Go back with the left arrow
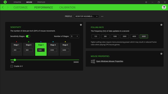 coord(3,7)
